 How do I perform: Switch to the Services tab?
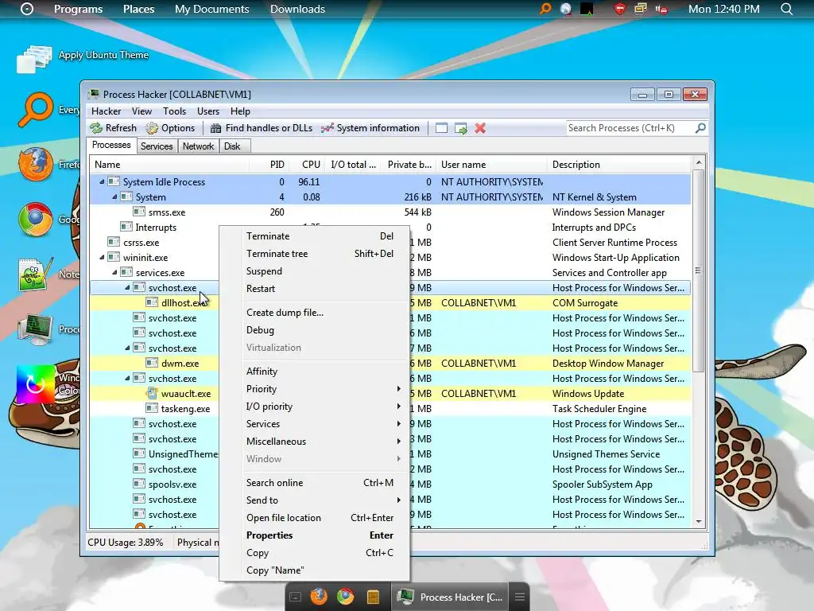click(157, 146)
